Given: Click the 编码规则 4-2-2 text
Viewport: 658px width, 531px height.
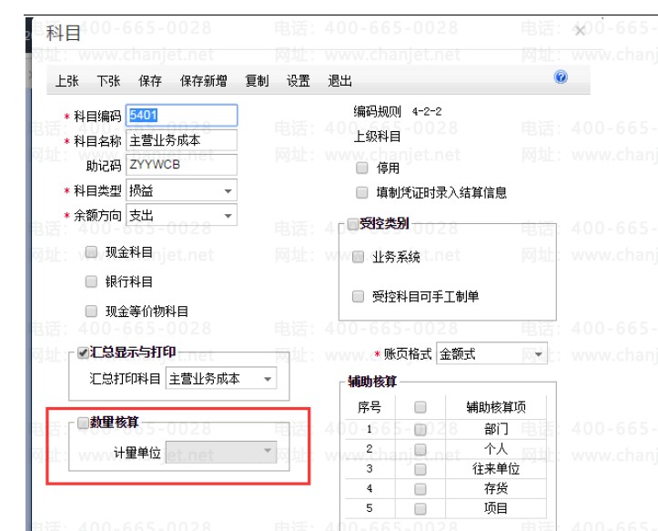Looking at the screenshot, I should coord(397,111).
